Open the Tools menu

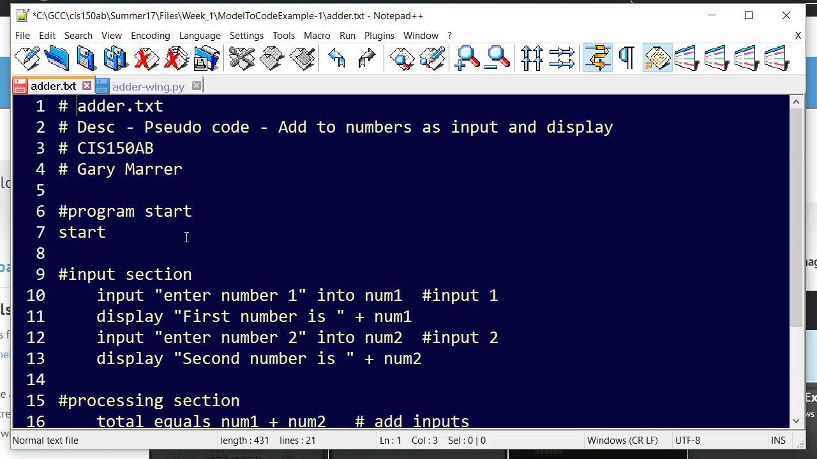pos(283,36)
